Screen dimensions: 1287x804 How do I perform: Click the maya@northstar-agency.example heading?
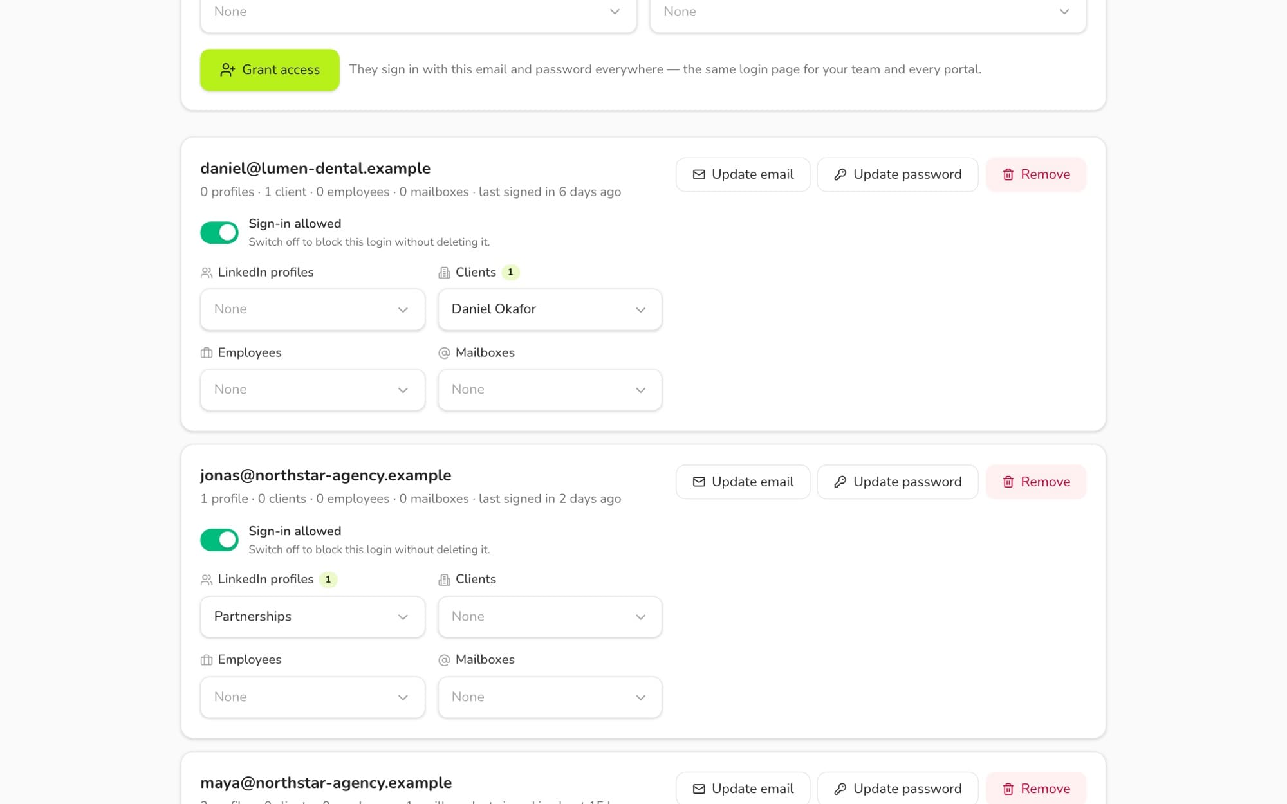point(326,783)
